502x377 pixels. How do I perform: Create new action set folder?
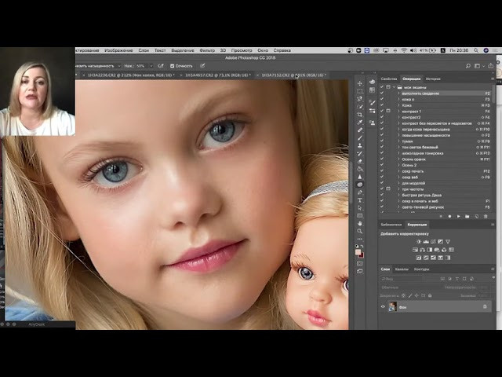tap(467, 217)
